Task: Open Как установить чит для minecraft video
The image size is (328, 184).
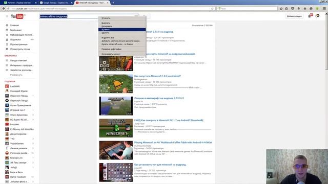Action: pos(160,165)
